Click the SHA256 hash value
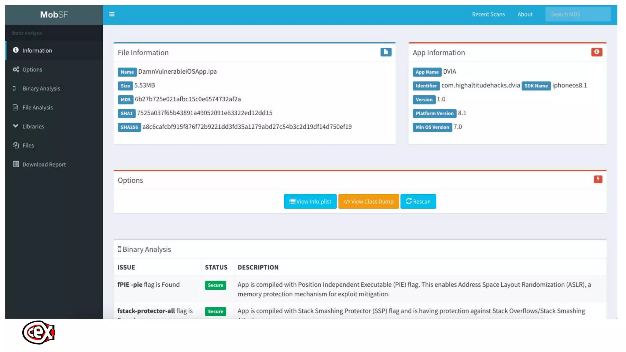 [247, 127]
